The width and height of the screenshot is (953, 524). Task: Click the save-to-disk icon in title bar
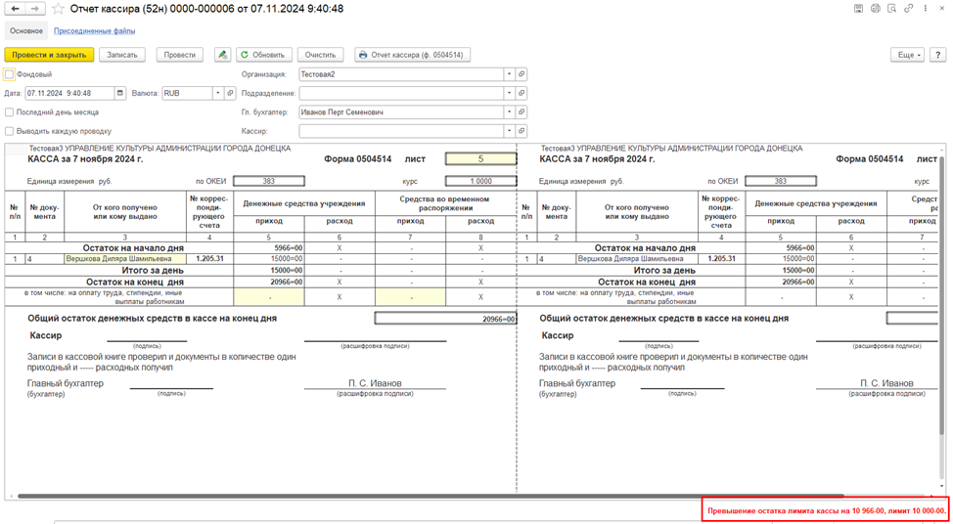tap(859, 9)
